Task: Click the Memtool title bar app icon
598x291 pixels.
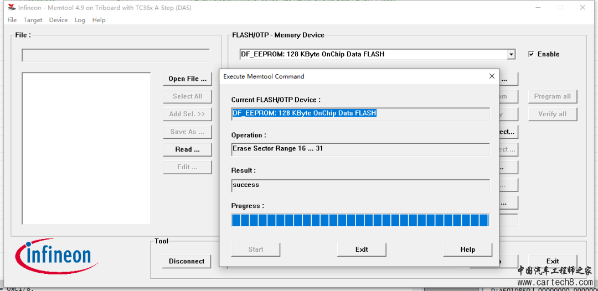Action: (12, 8)
